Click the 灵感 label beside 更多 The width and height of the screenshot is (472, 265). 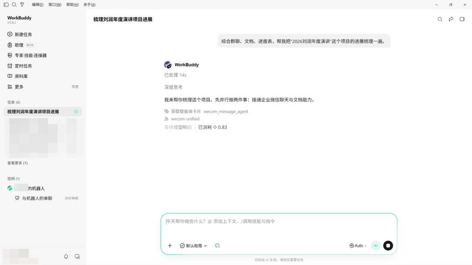pyautogui.click(x=75, y=86)
